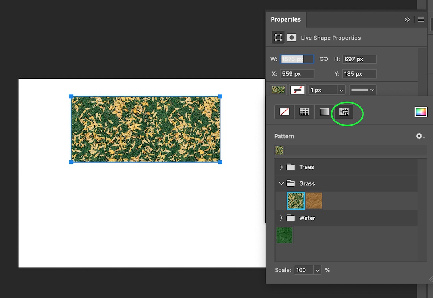Select the yellow leaves grass pattern thumbnail
This screenshot has height=298, width=433.
tap(296, 201)
